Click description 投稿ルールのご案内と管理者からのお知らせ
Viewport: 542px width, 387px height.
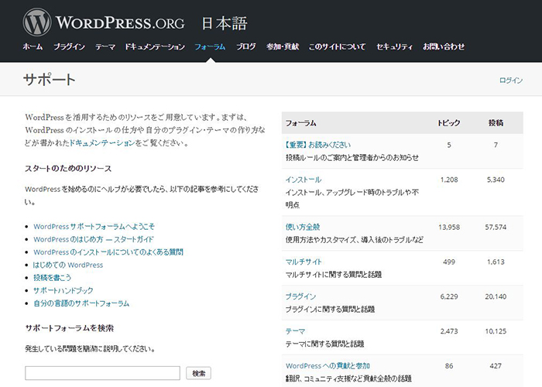click(352, 158)
